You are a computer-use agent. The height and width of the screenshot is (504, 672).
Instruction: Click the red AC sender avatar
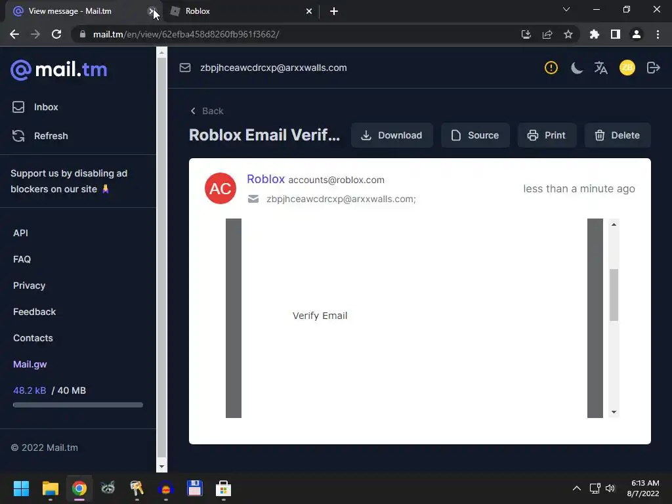coord(220,188)
